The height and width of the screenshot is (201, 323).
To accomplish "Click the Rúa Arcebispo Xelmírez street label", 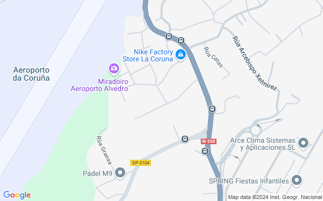I will [x=254, y=63].
